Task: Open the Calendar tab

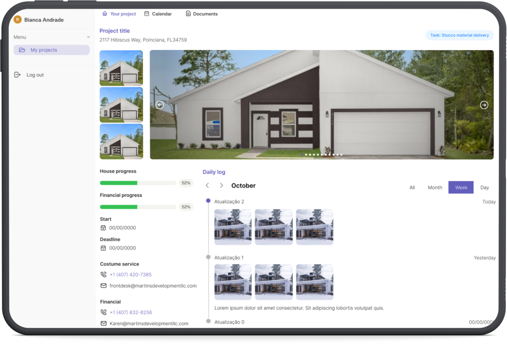Action: tap(158, 14)
